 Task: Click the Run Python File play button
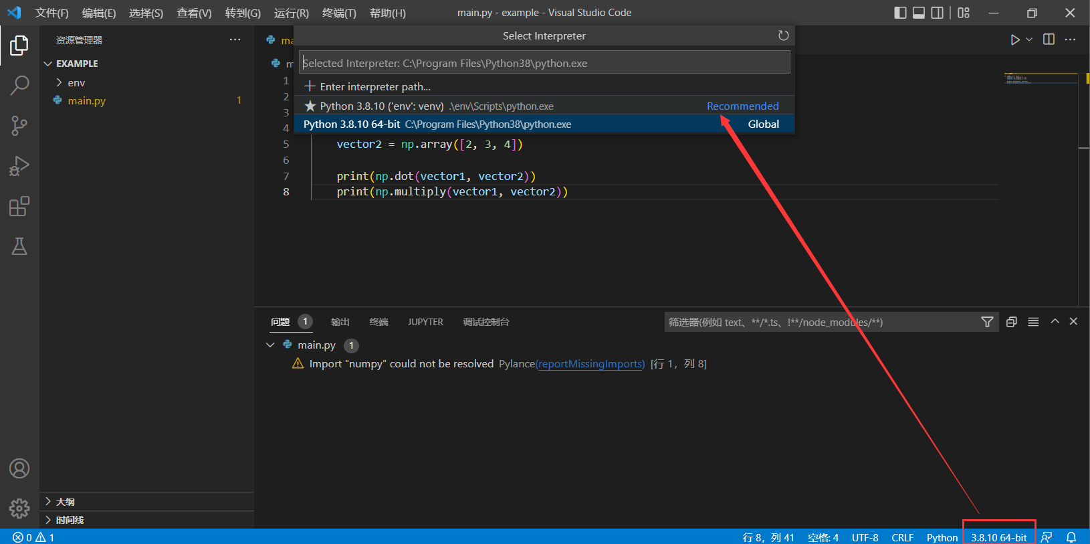coord(1014,39)
